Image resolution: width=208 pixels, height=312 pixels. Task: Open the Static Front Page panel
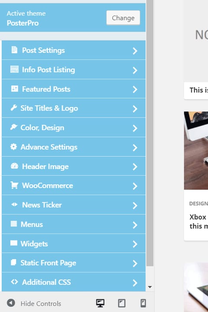pyautogui.click(x=74, y=263)
